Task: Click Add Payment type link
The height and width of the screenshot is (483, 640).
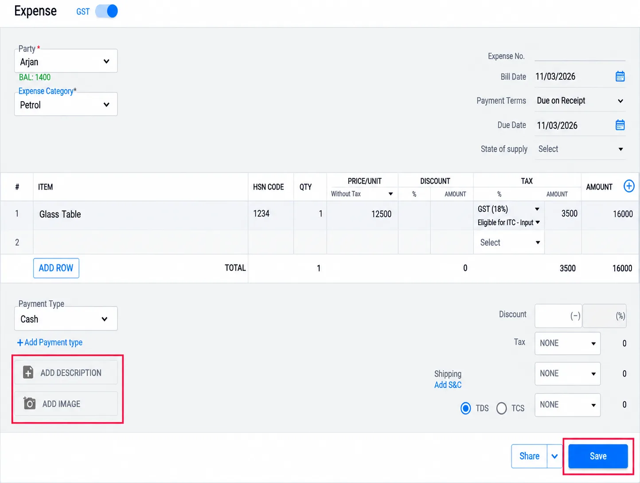Action: (50, 342)
